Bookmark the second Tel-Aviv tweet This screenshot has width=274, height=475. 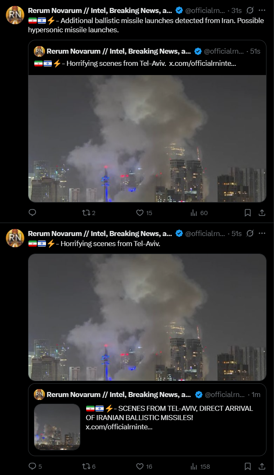point(248,467)
